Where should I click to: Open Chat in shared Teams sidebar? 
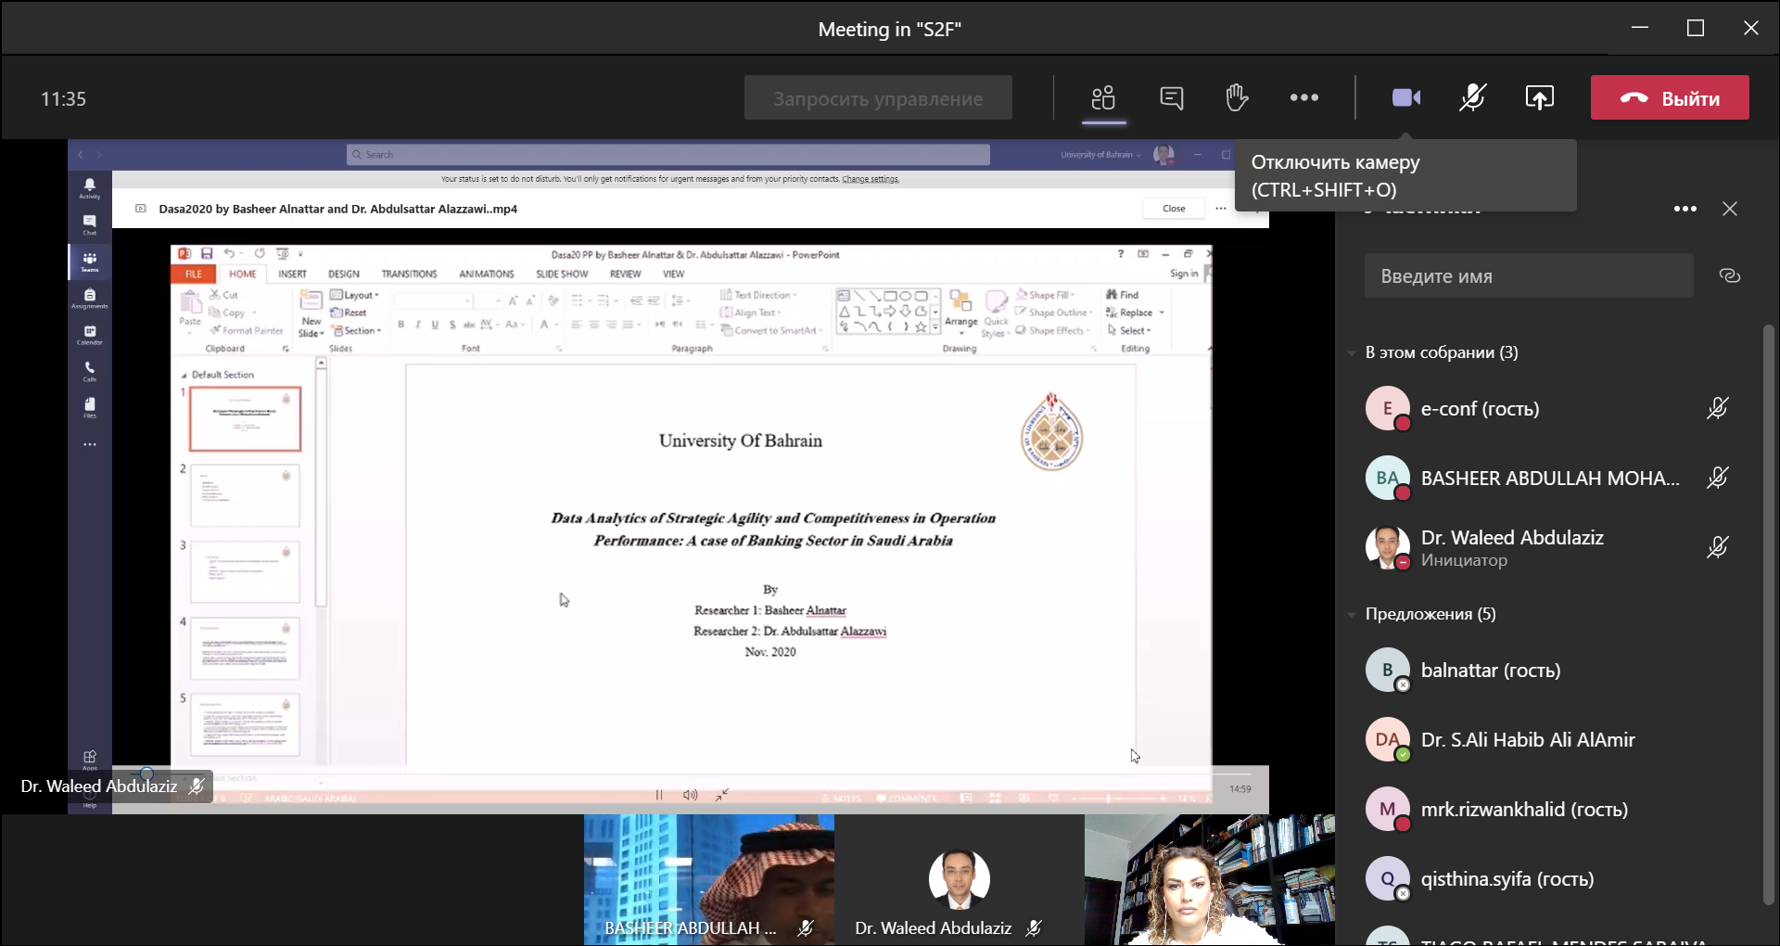90,224
